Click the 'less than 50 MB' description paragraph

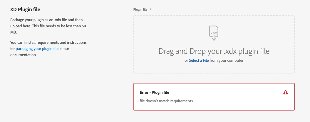click(x=48, y=26)
